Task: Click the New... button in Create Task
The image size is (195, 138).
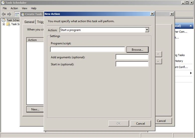Action: [x=35, y=109]
